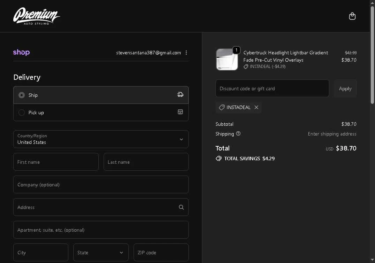Click the quantity badge on product thumbnail

tap(236, 50)
